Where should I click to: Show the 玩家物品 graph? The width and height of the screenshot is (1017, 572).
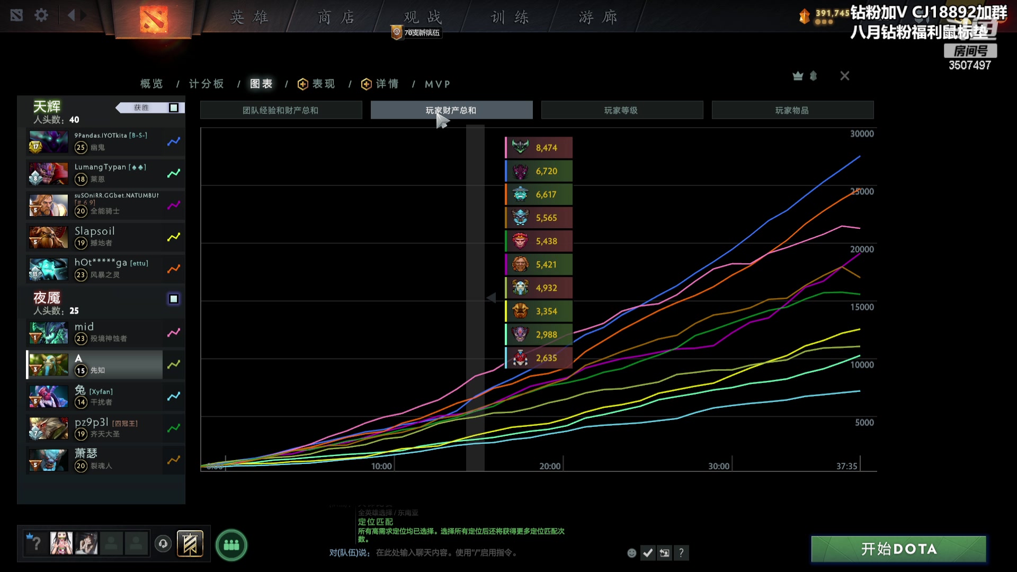(x=793, y=110)
